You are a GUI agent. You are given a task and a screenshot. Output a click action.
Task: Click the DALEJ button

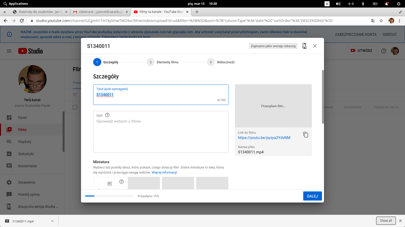(313, 196)
